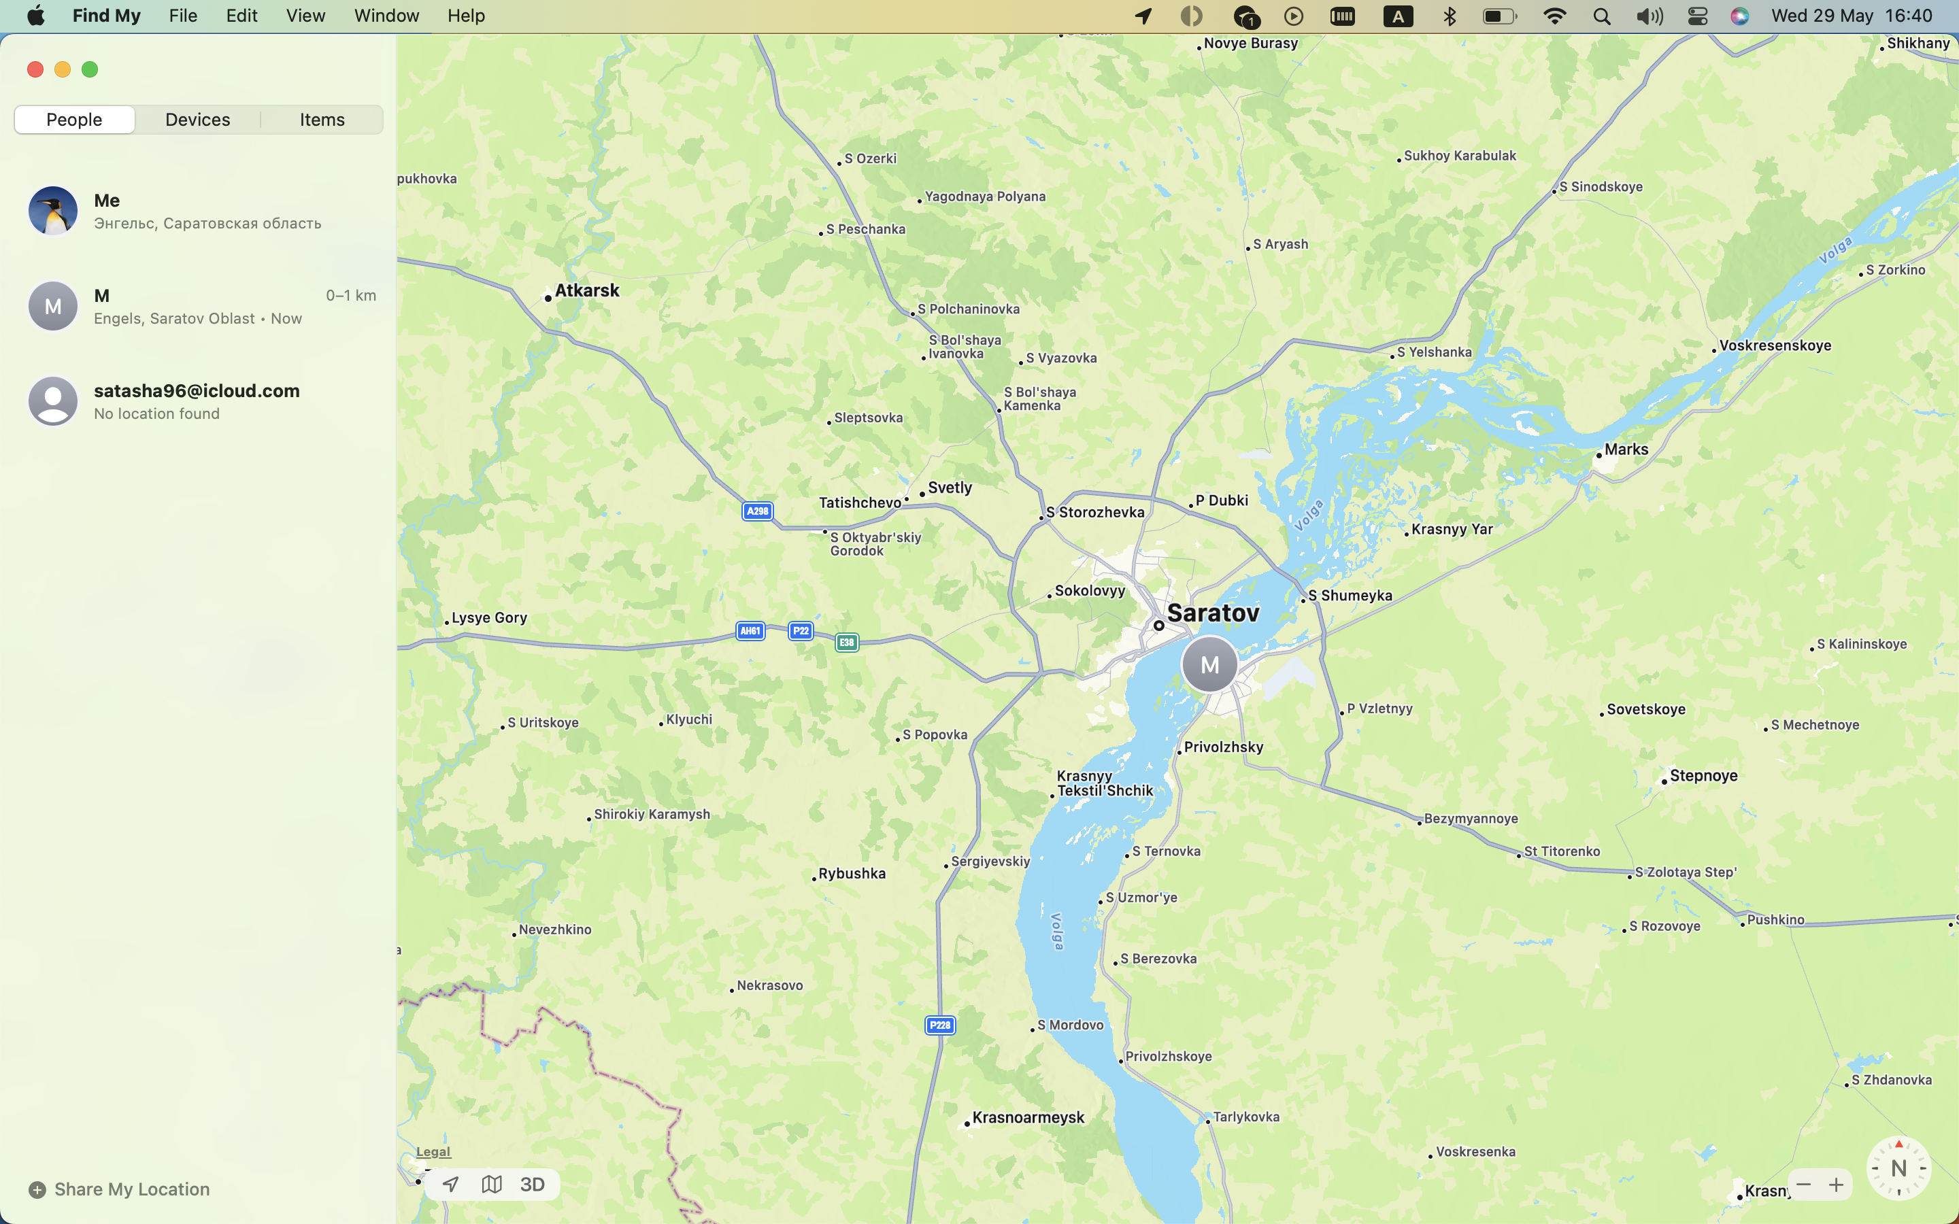Open the Help menu
This screenshot has height=1224, width=1959.
click(x=465, y=16)
